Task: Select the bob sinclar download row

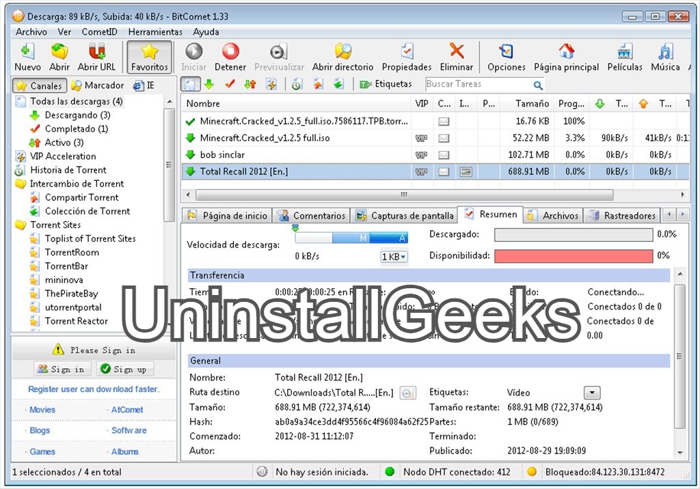Action: point(435,155)
